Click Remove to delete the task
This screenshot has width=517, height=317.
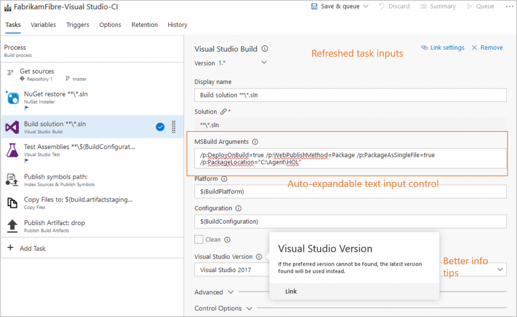click(487, 48)
